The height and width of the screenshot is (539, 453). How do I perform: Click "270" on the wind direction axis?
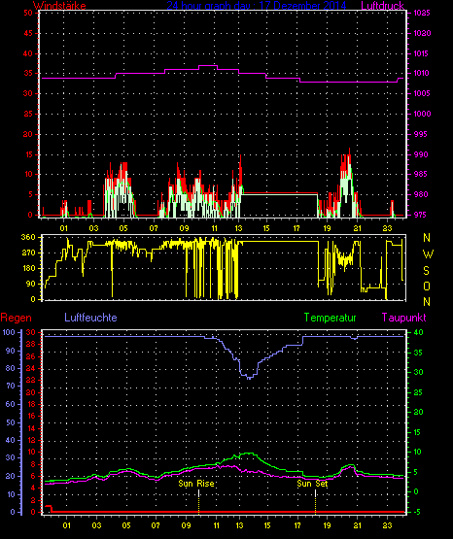click(x=28, y=253)
